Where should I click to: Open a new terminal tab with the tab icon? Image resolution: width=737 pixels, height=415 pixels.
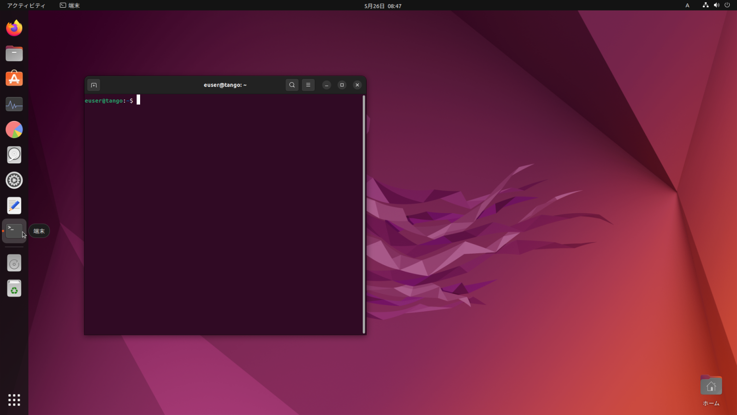(x=94, y=85)
